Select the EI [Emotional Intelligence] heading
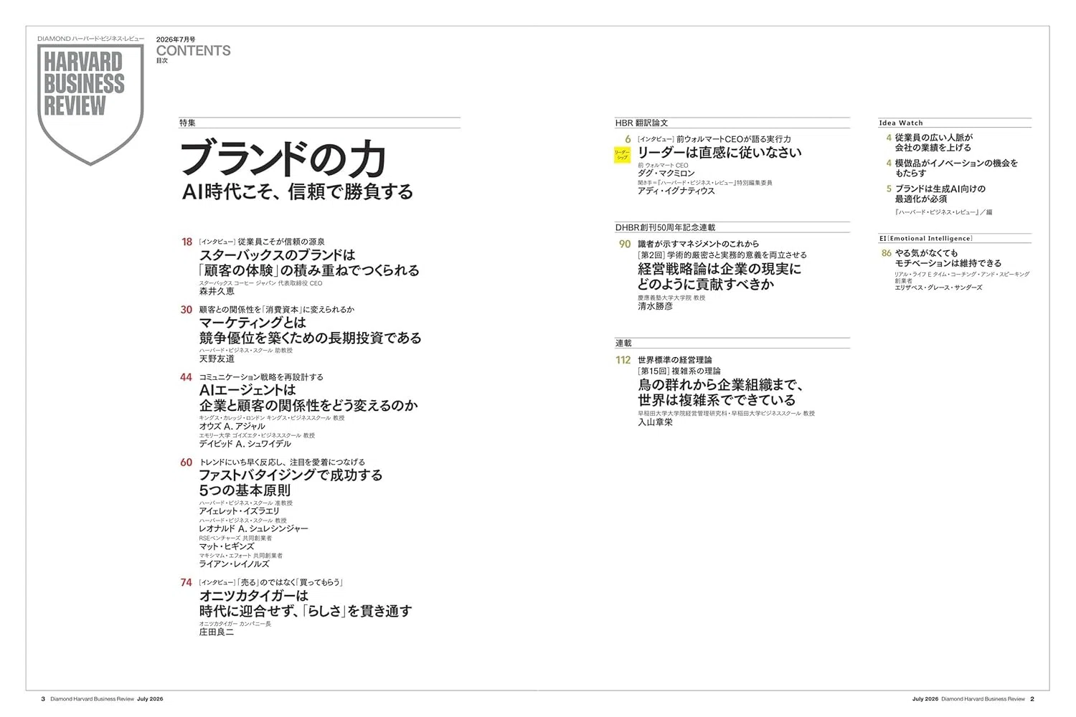The image size is (1076, 717). click(925, 238)
